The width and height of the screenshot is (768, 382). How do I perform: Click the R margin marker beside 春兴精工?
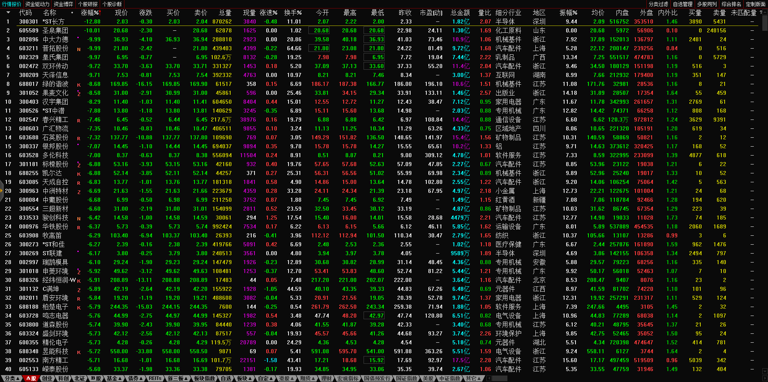click(79, 120)
